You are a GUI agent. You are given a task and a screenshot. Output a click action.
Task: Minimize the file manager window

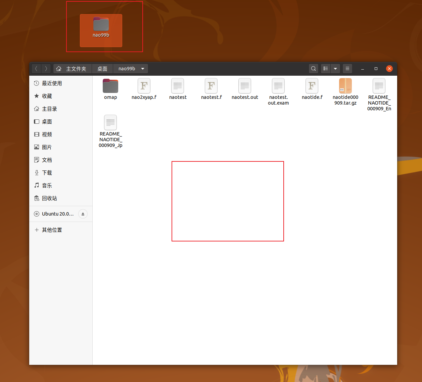363,69
